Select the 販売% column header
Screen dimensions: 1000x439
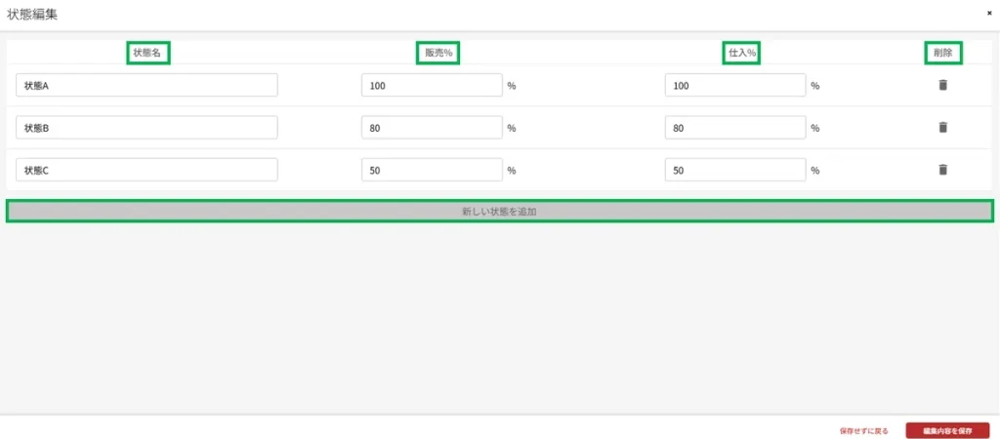[437, 53]
